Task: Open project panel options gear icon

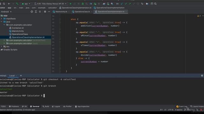Action: [x=45, y=12]
